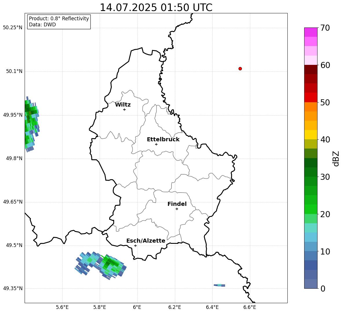
Task: Click the 5.8°E longitude label
Action: coord(100,307)
